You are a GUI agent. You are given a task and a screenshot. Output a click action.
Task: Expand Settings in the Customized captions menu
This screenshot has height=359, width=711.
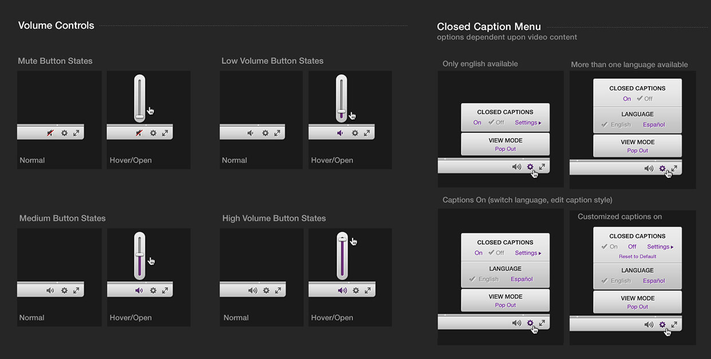tap(658, 246)
